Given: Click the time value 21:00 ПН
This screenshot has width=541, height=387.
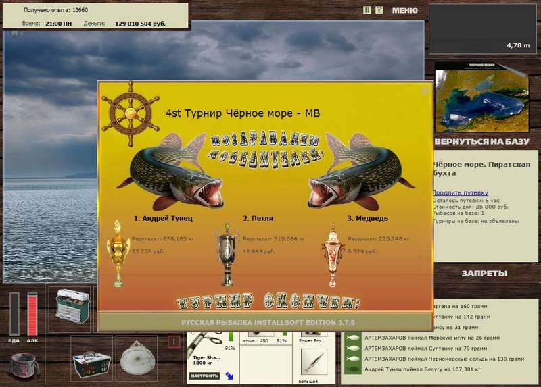Looking at the screenshot, I should click(x=59, y=24).
